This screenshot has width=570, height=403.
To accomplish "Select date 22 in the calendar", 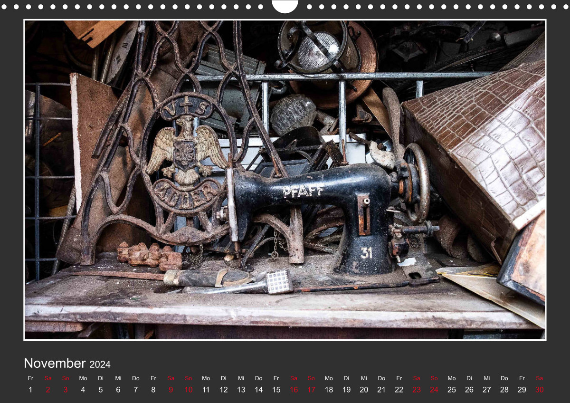I will tap(399, 390).
